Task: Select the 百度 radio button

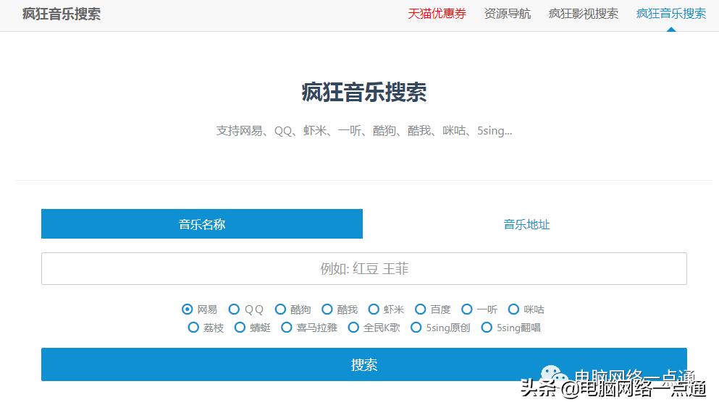Action: [421, 309]
